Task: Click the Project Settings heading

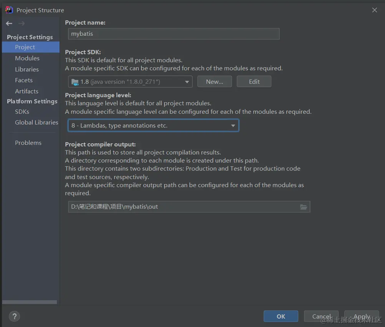Action: pyautogui.click(x=30, y=37)
